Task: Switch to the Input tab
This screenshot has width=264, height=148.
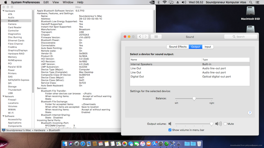Action: click(208, 47)
